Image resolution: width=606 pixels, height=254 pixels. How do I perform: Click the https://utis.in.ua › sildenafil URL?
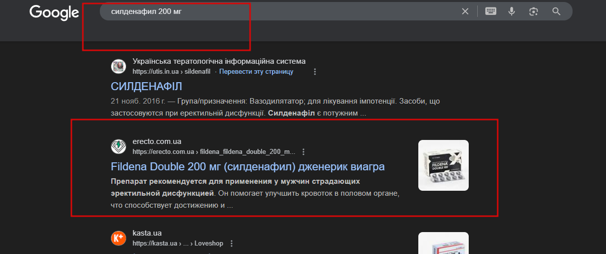point(173,72)
